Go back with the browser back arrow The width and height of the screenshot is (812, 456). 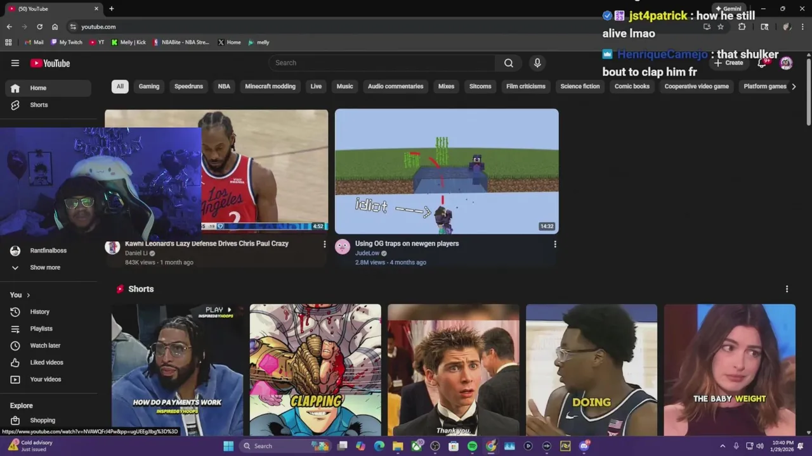click(x=10, y=27)
